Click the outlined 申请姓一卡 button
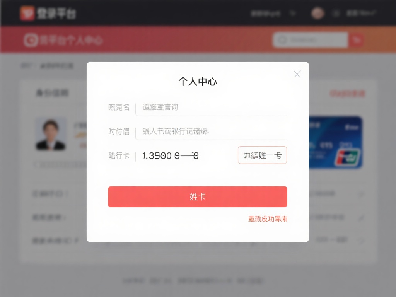 (262, 155)
